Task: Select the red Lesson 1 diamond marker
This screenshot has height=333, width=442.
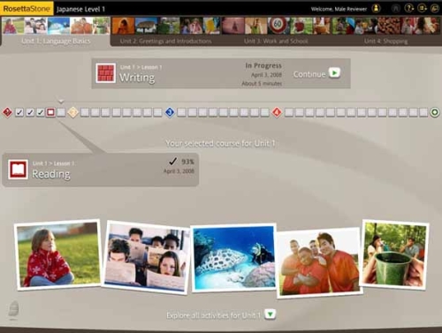Action: pyautogui.click(x=7, y=112)
